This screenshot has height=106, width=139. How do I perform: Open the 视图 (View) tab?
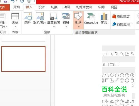[x=114, y=7]
